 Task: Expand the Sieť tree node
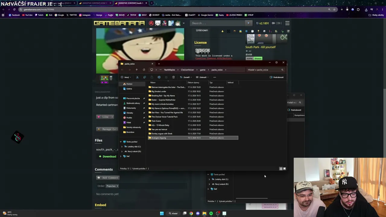pyautogui.click(x=121, y=156)
